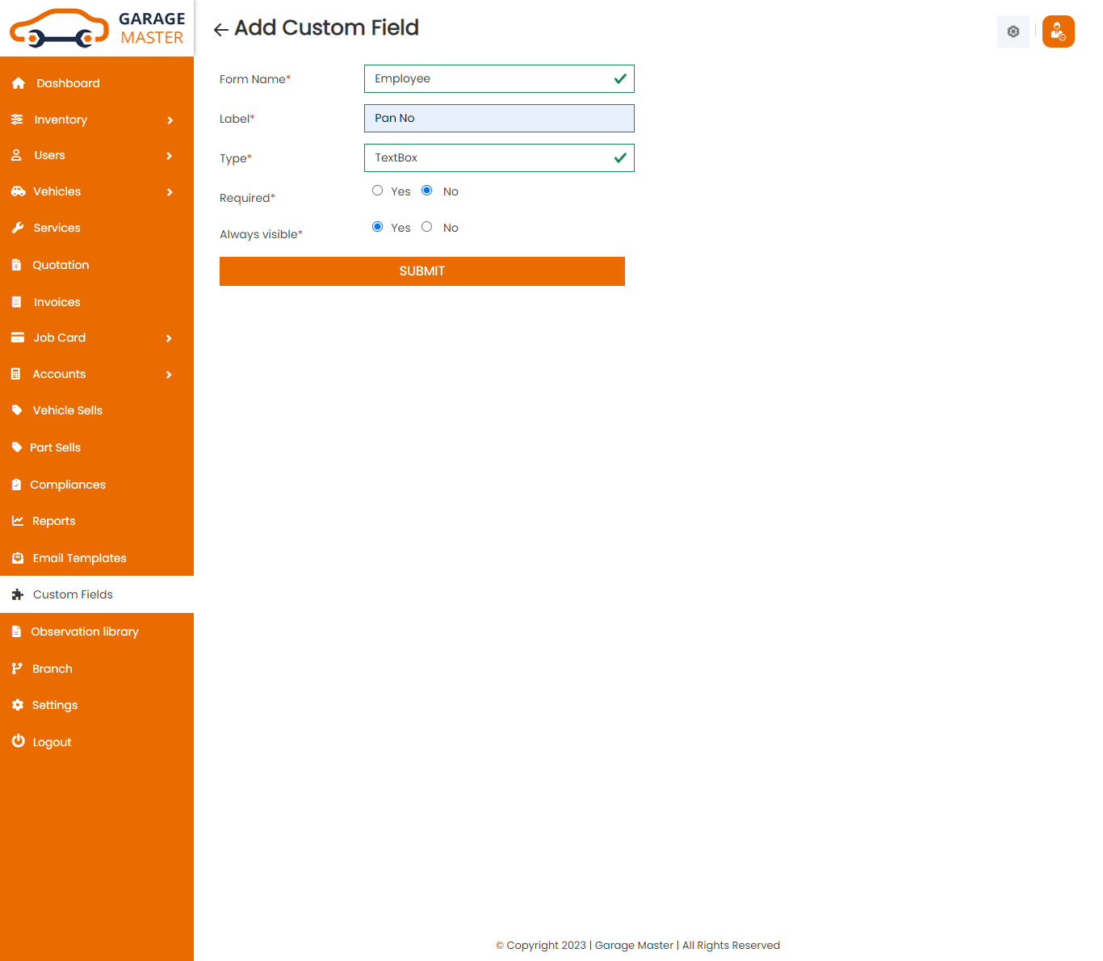
Task: Click the orange user profile icon top right
Action: point(1058,31)
